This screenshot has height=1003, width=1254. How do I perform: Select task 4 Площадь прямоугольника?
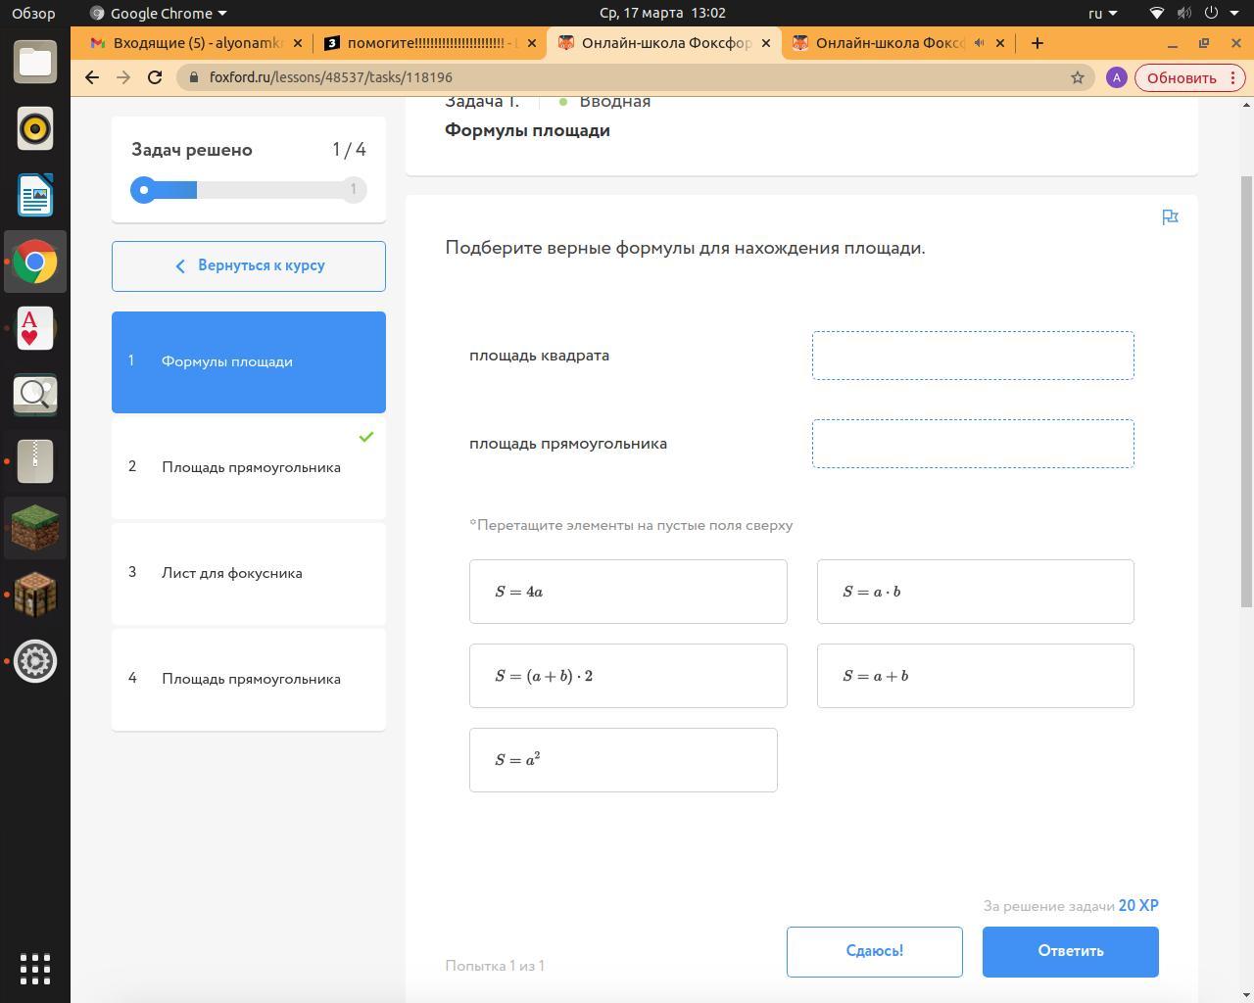(249, 680)
